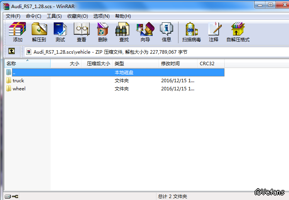Open the Tools (工具) menu

click(54, 16)
